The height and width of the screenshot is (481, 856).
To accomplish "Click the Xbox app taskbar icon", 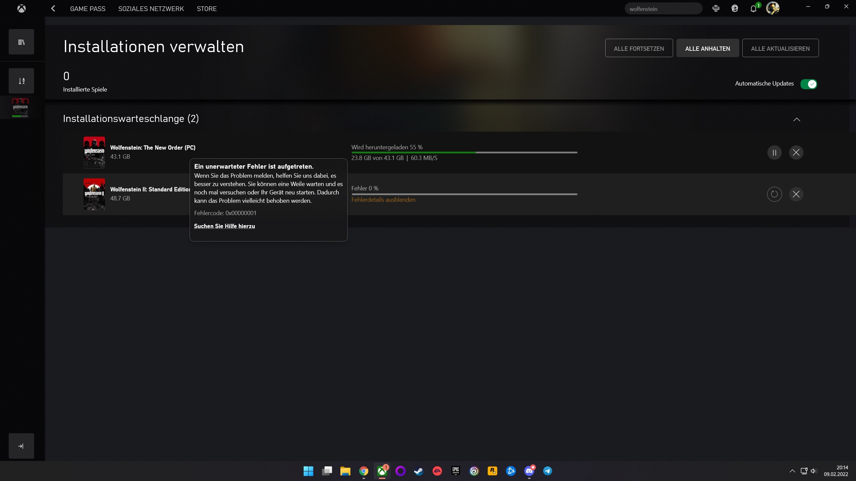I will [382, 471].
